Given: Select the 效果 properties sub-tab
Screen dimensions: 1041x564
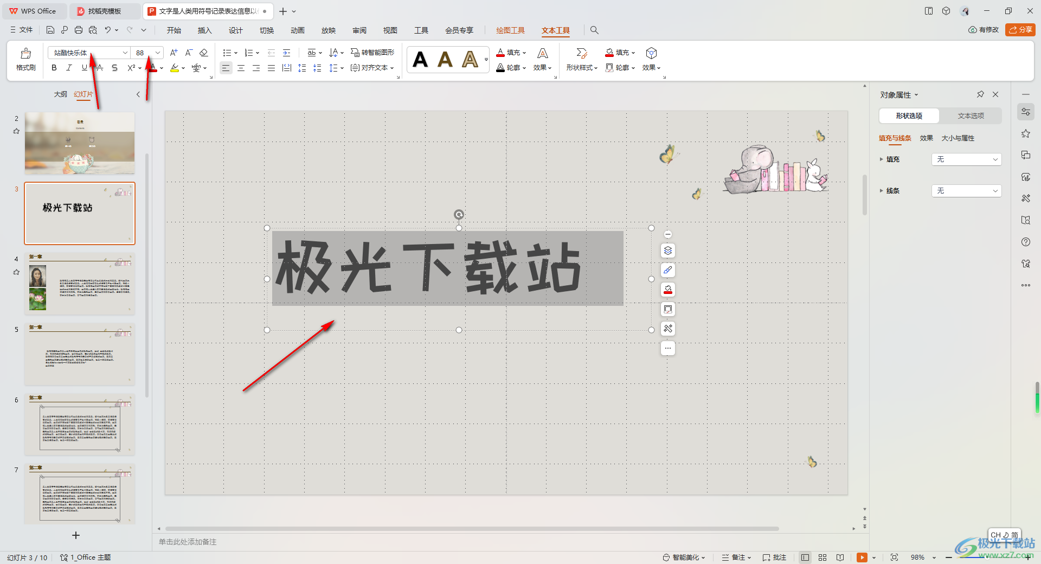Looking at the screenshot, I should point(927,138).
